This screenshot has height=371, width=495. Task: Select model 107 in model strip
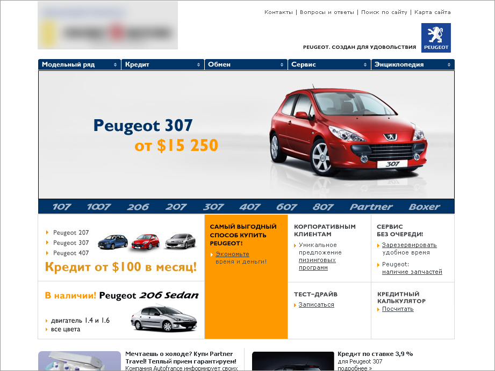(x=62, y=207)
